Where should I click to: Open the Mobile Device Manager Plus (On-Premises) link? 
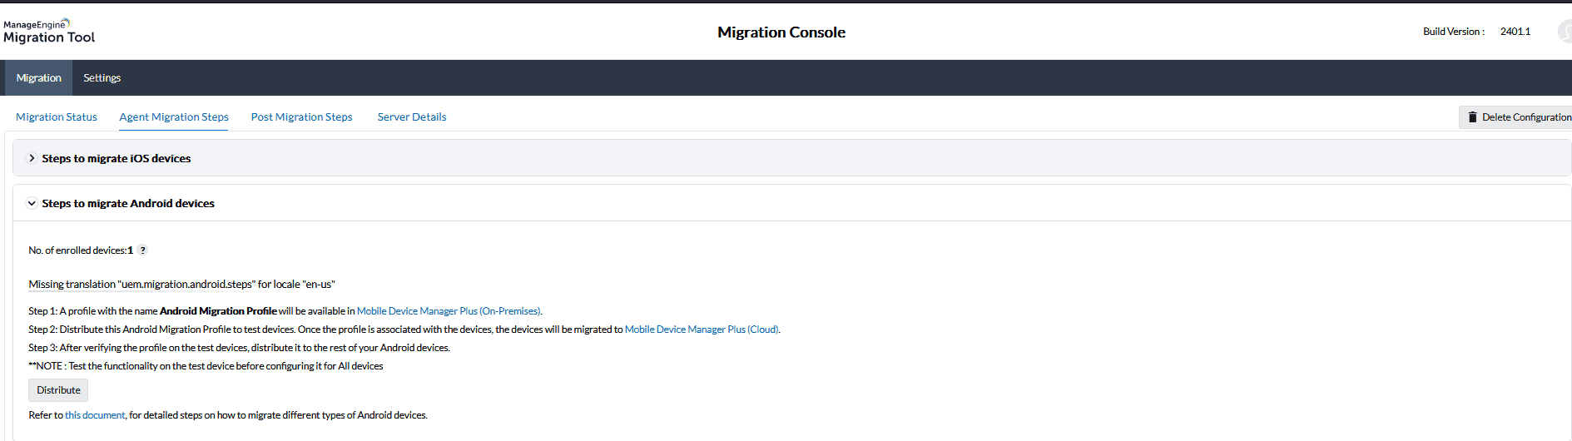pos(449,311)
